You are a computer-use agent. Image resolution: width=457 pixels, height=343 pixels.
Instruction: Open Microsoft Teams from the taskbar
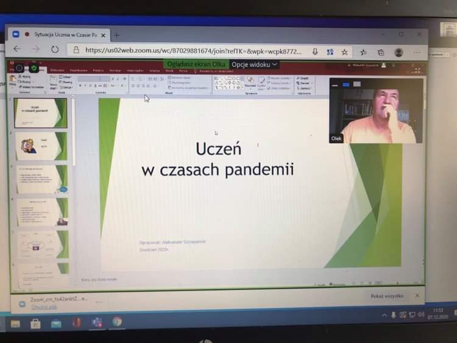click(x=96, y=322)
